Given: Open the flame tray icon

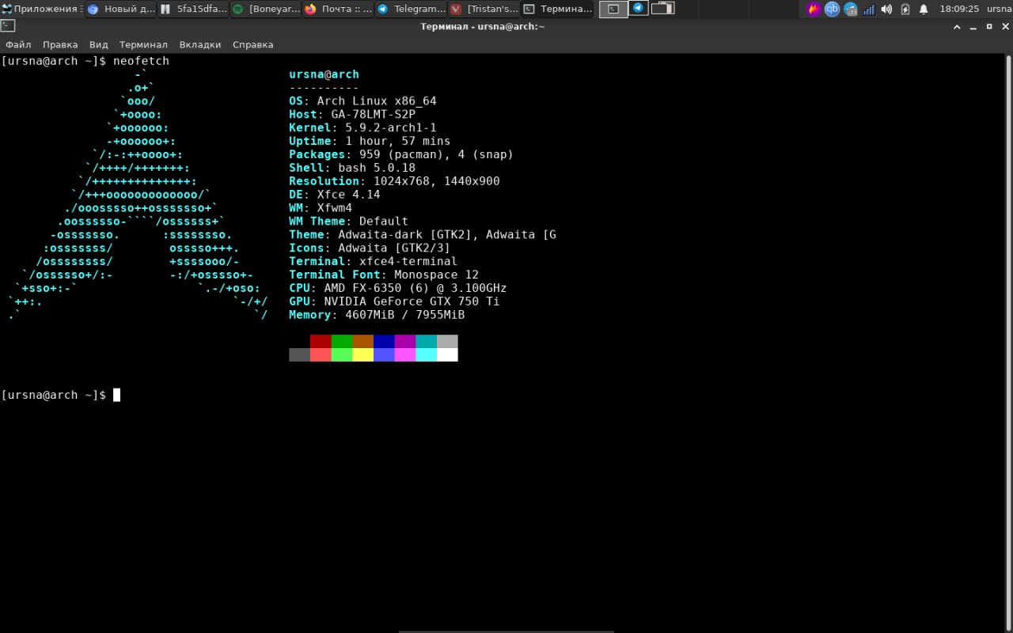Looking at the screenshot, I should pyautogui.click(x=814, y=9).
